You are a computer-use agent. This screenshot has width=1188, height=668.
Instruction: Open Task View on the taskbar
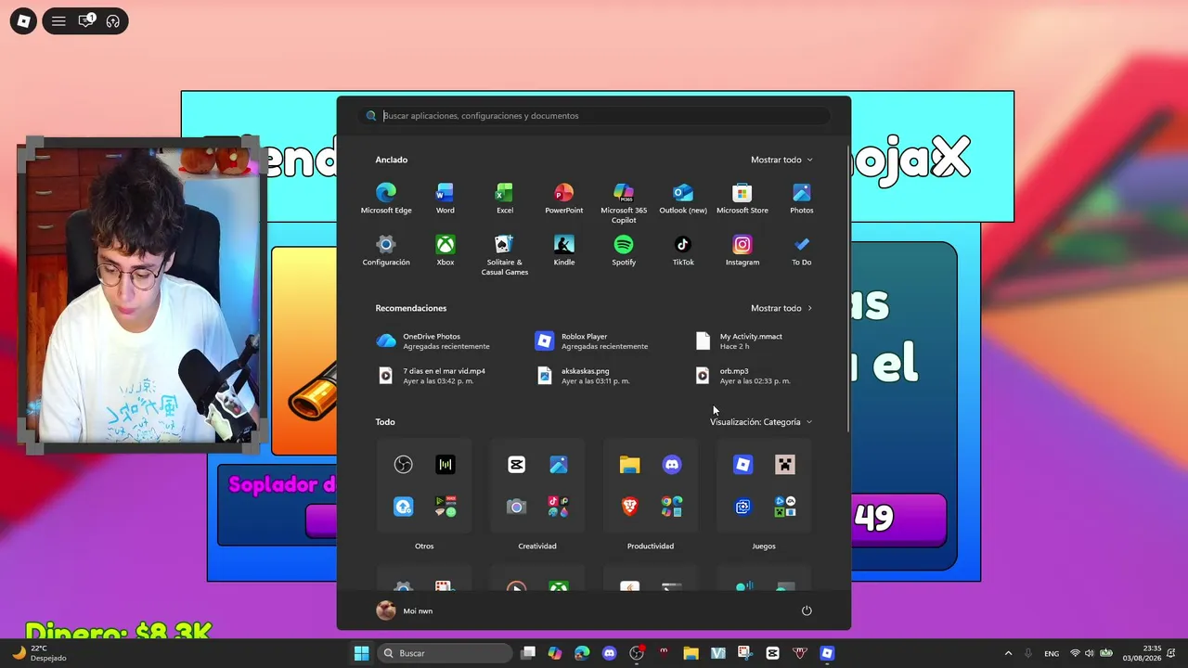[528, 653]
